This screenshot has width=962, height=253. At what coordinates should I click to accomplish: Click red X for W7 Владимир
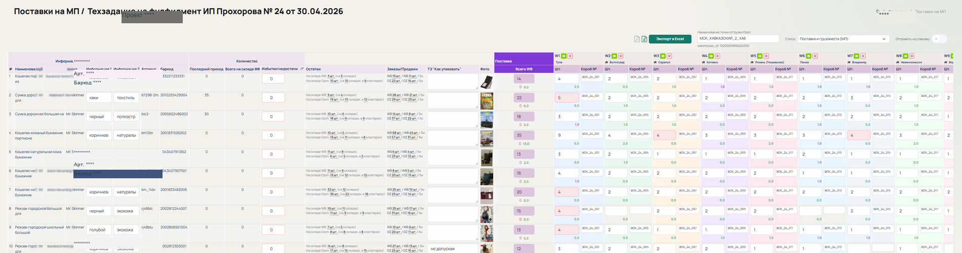[x=863, y=56]
